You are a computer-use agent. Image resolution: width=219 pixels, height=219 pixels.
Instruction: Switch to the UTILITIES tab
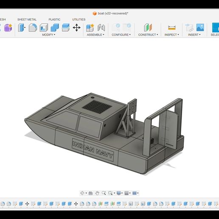[79, 20]
